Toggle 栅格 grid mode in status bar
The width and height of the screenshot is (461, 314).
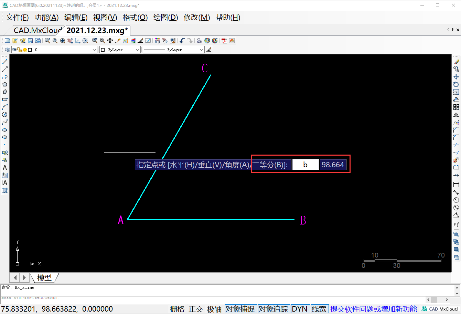(x=177, y=309)
